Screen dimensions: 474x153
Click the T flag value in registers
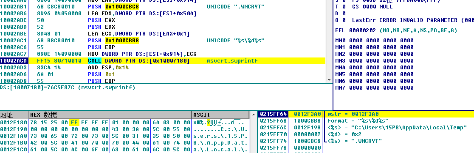click(x=344, y=7)
